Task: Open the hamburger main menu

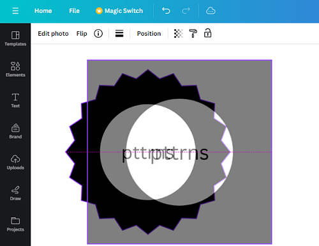Action: pos(15,11)
